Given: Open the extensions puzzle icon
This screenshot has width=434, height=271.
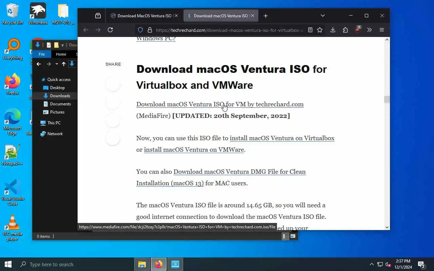Looking at the screenshot, I should (345, 30).
